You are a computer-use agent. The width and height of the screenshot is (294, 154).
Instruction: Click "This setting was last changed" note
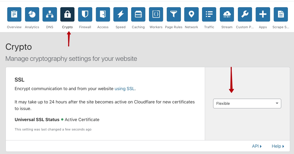[x=53, y=129]
